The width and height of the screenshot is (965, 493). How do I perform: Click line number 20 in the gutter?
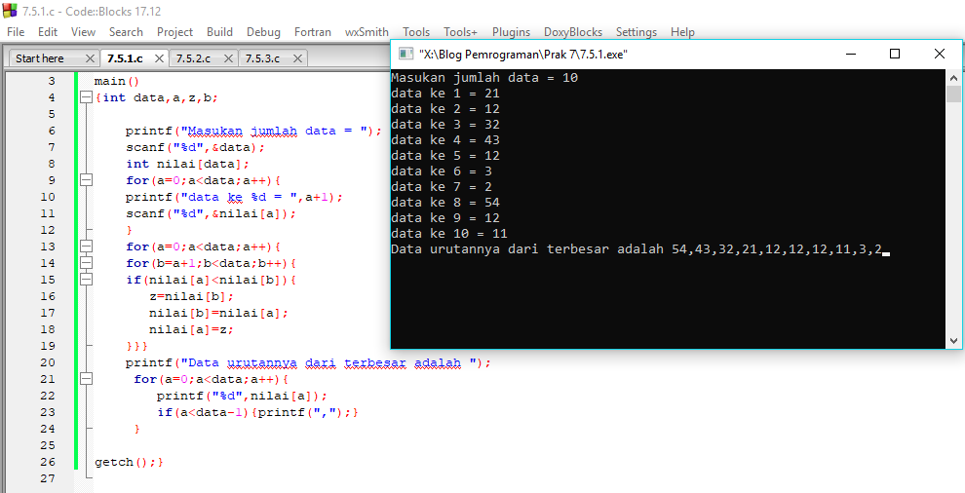[48, 362]
